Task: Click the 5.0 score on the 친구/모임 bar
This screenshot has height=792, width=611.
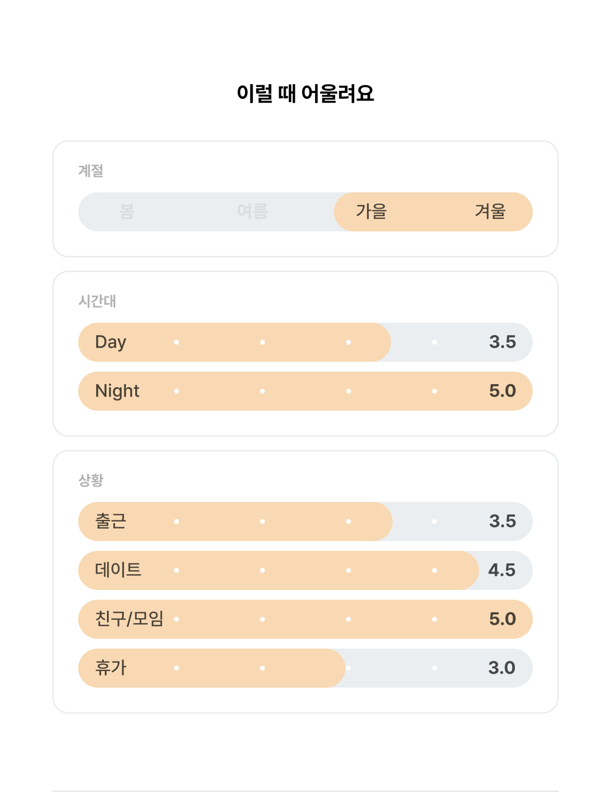Action: coord(502,619)
